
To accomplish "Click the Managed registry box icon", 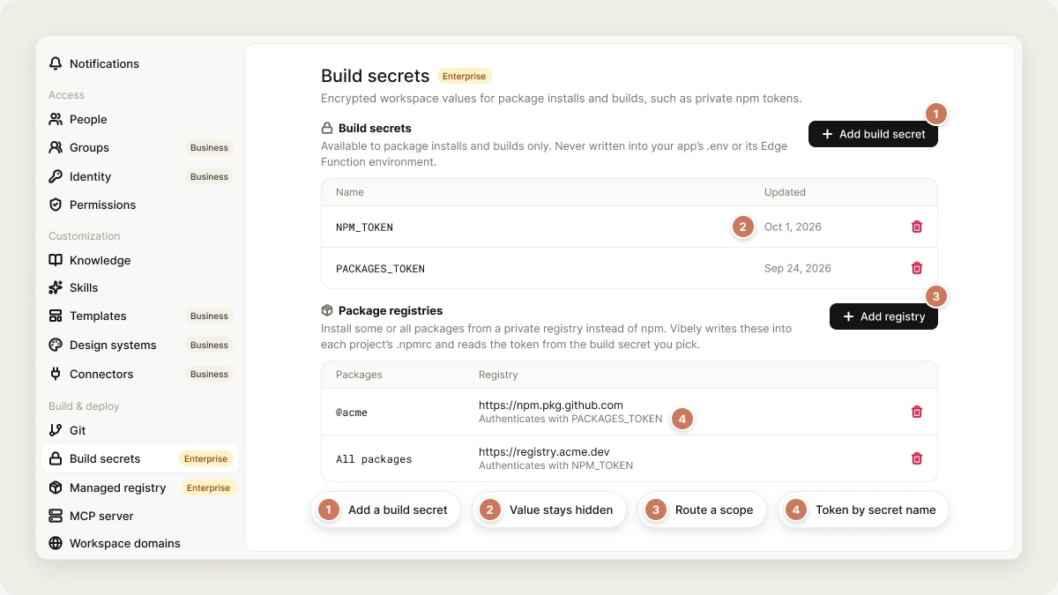I will click(x=56, y=487).
